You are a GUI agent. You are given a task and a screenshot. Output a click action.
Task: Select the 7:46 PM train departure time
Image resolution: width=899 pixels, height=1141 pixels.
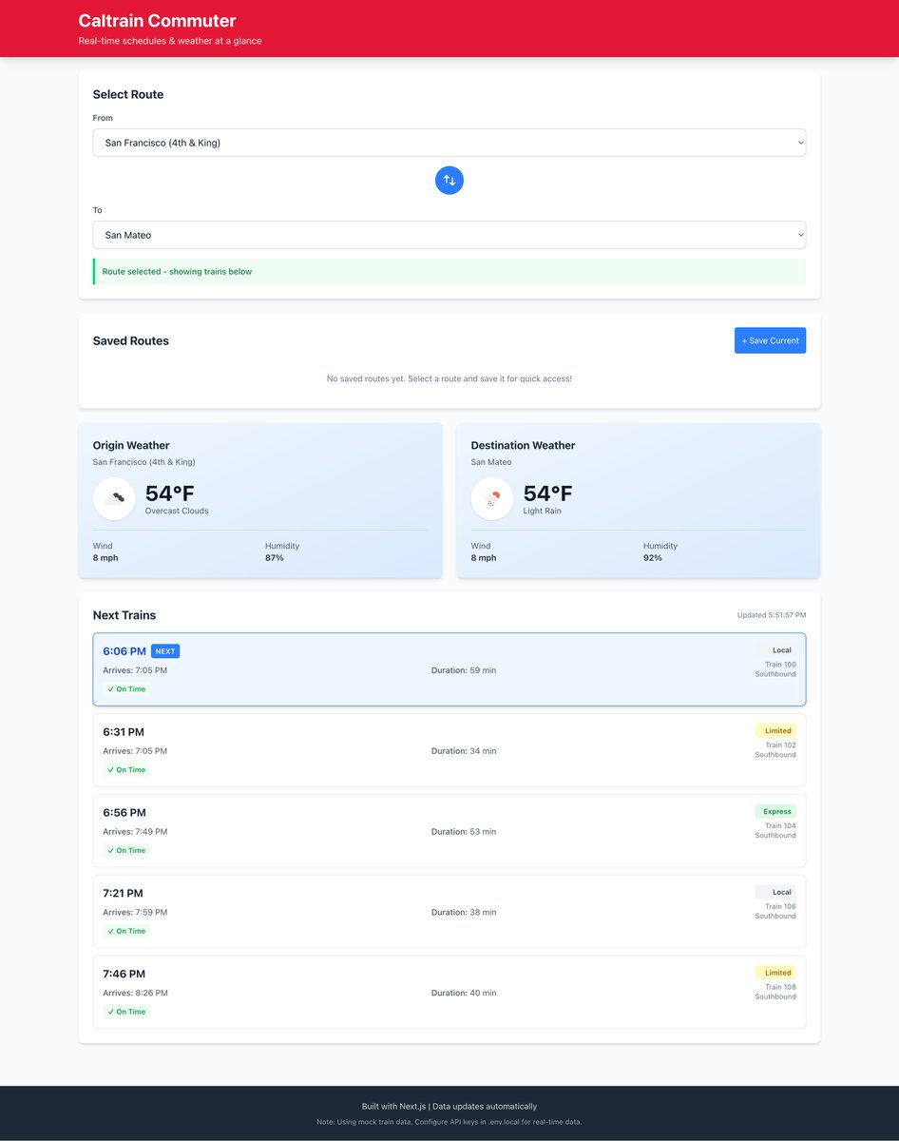click(124, 975)
